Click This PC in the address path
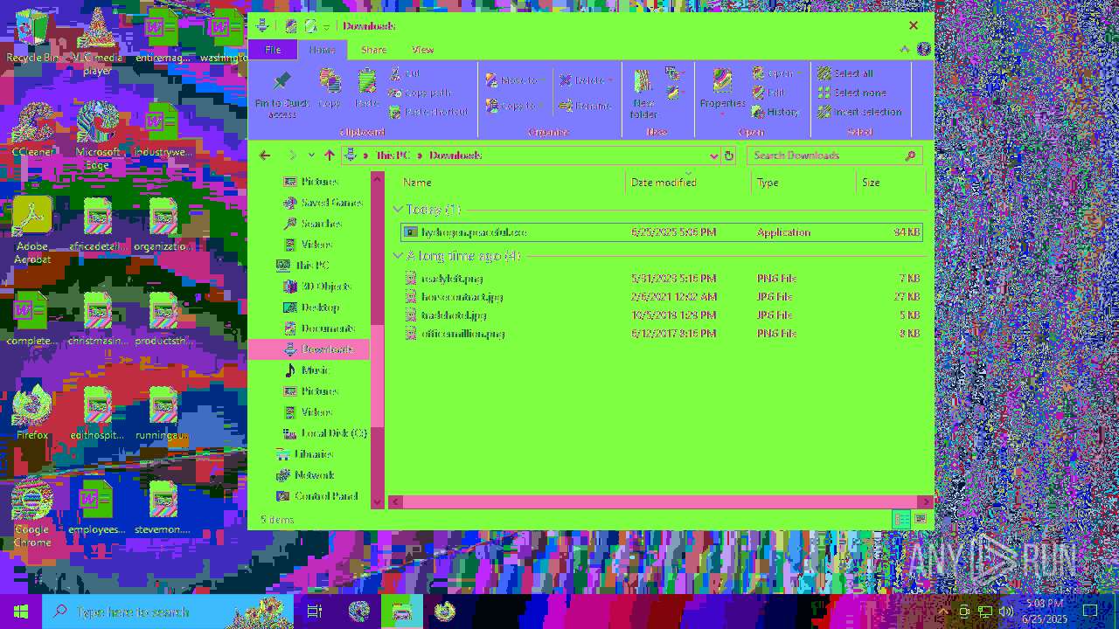The image size is (1119, 629). (x=393, y=156)
